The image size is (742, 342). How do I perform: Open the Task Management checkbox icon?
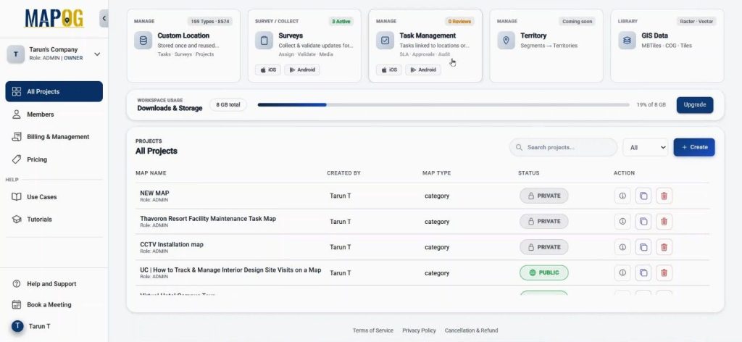click(385, 41)
